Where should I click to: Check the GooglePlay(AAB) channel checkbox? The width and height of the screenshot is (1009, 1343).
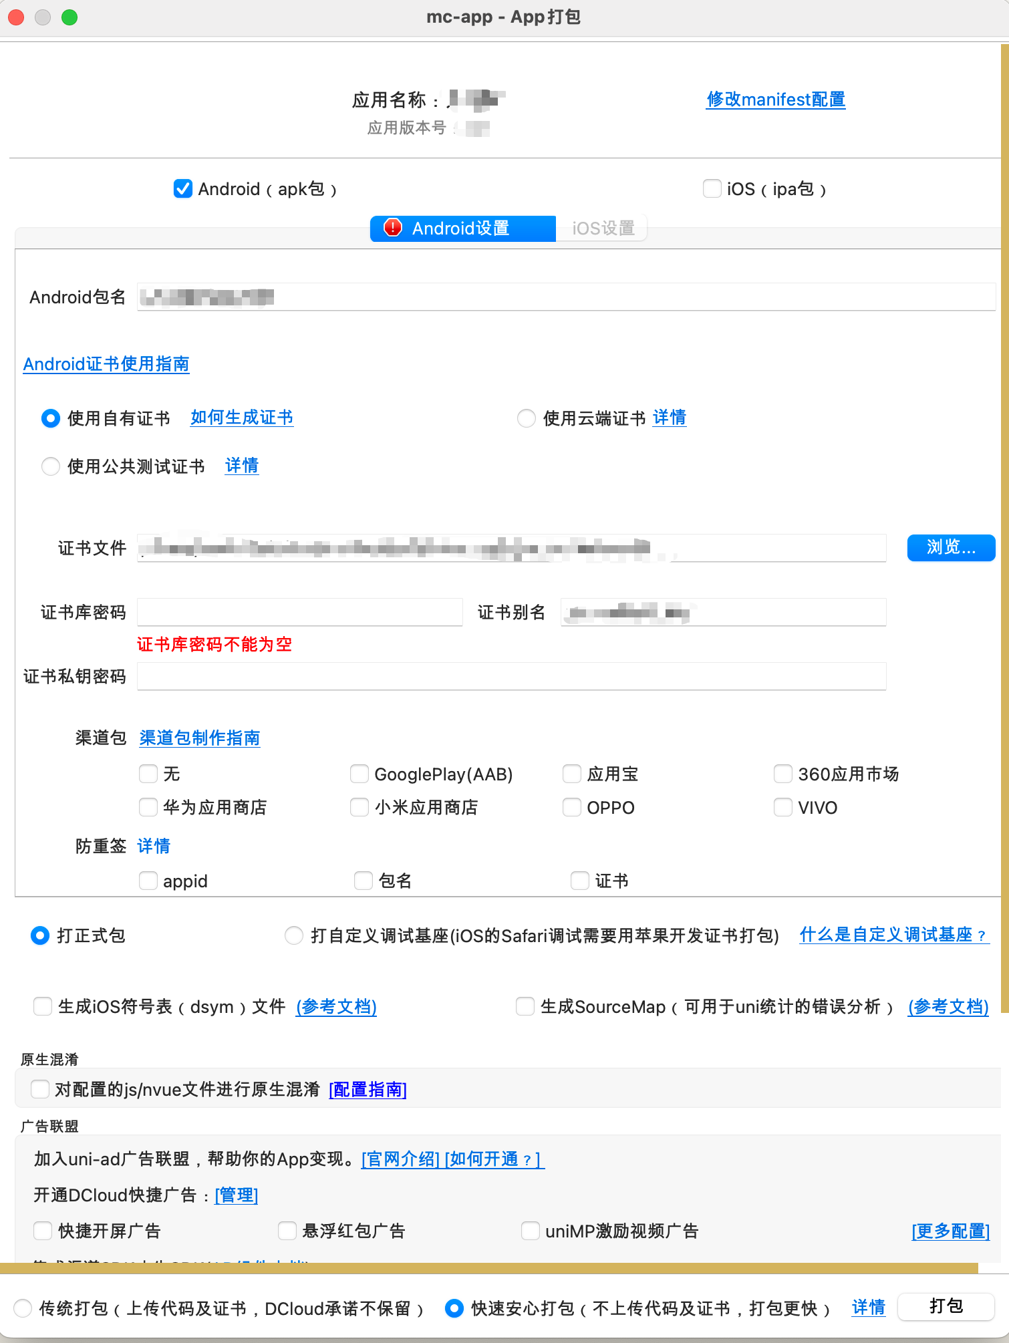tap(359, 774)
